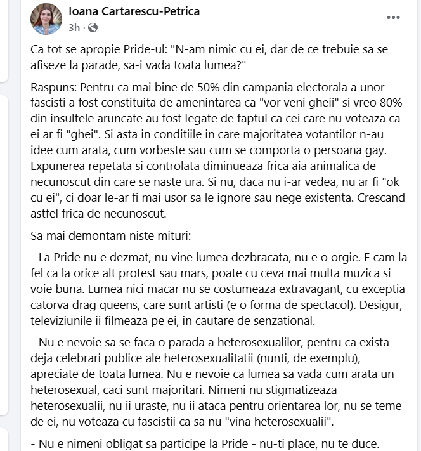Click the globe public audience icon
Image resolution: width=421 pixels, height=451 pixels.
93,27
